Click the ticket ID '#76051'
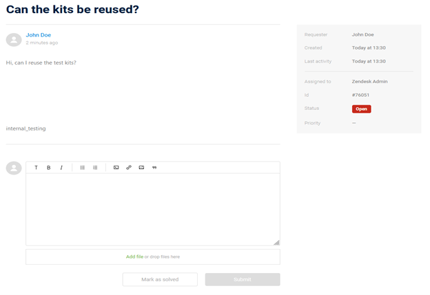430x295 pixels. click(x=360, y=95)
